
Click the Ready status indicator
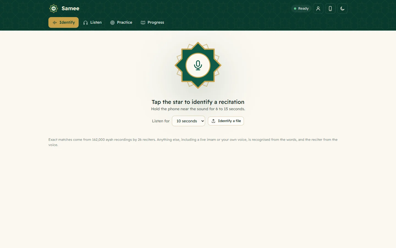[x=301, y=9]
